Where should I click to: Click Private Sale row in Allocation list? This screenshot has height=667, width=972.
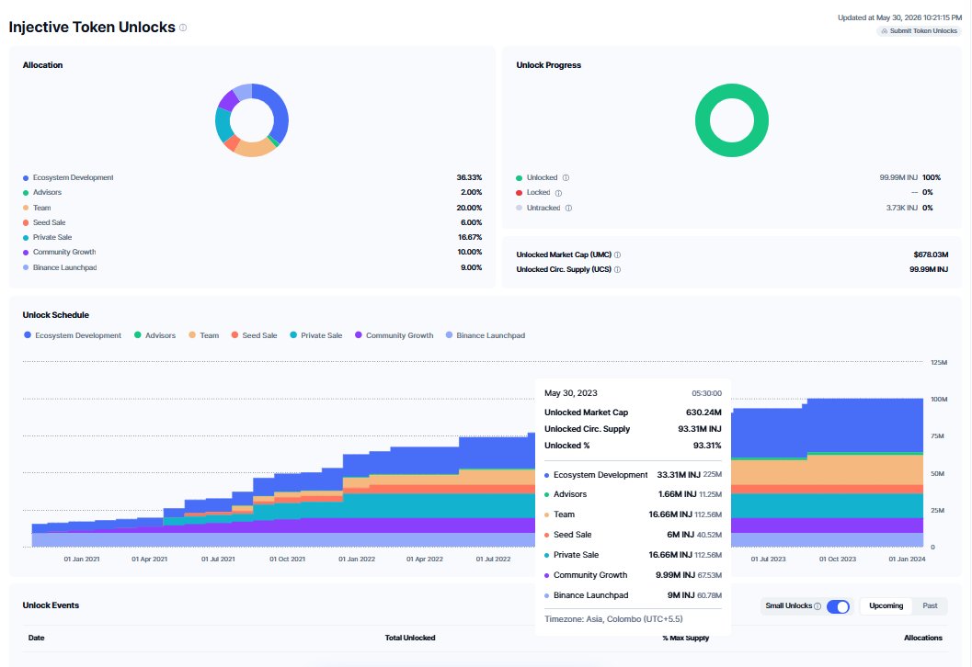pos(252,237)
